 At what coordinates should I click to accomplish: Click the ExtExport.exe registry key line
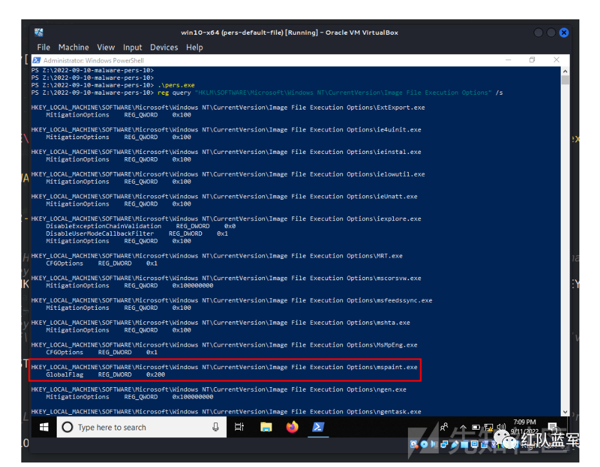(x=228, y=108)
